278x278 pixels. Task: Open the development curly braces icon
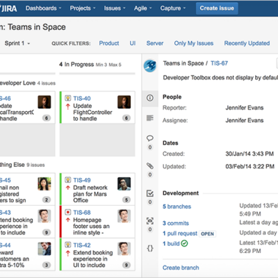(x=150, y=248)
